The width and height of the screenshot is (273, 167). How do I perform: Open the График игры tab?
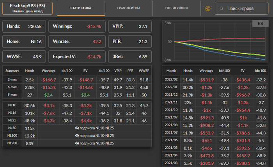pyautogui.click(x=128, y=8)
